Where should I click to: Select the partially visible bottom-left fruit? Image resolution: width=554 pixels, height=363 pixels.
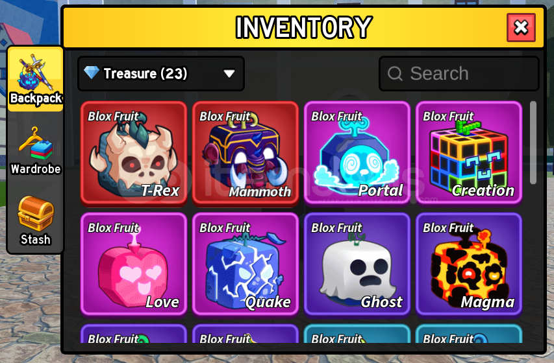pos(134,334)
